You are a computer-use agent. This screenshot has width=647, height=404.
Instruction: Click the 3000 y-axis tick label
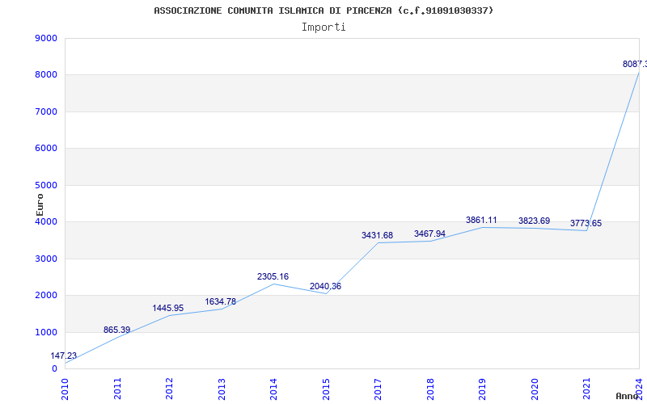(46, 259)
